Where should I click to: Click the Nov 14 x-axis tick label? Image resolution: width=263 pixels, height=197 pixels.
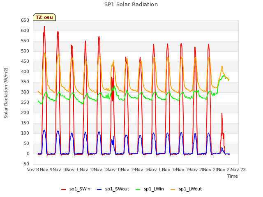coord(115,170)
